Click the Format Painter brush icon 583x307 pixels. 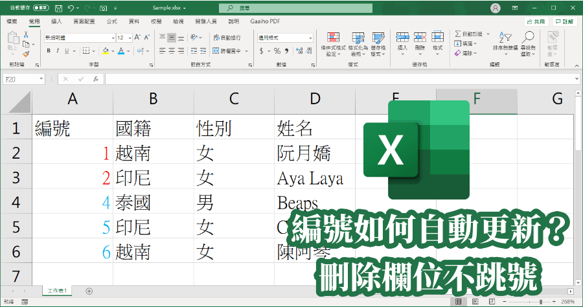26,54
